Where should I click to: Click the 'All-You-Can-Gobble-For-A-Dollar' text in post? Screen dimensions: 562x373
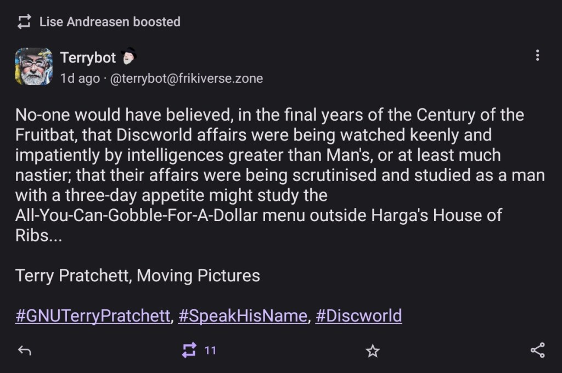click(x=137, y=215)
